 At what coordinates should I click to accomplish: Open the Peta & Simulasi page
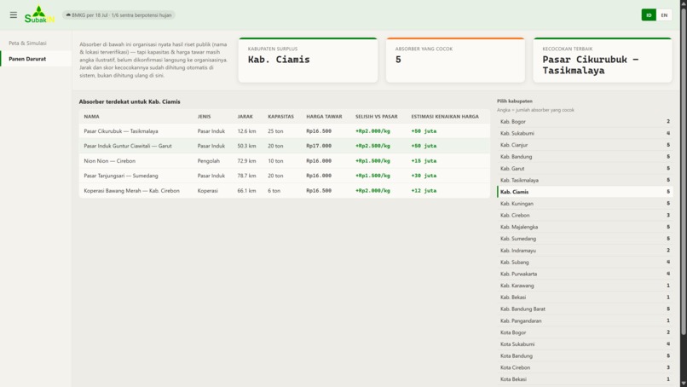click(36, 43)
